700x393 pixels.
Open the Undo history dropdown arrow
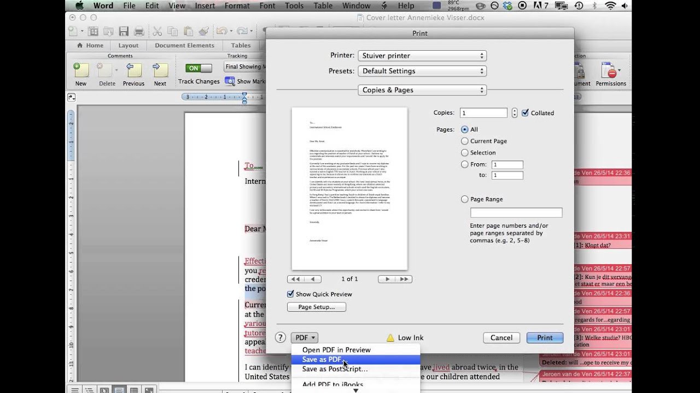click(x=231, y=31)
